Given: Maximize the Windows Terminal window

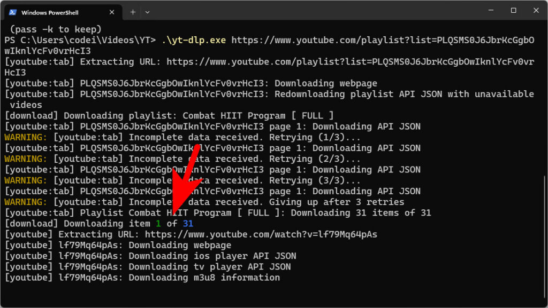Looking at the screenshot, I should (x=513, y=10).
